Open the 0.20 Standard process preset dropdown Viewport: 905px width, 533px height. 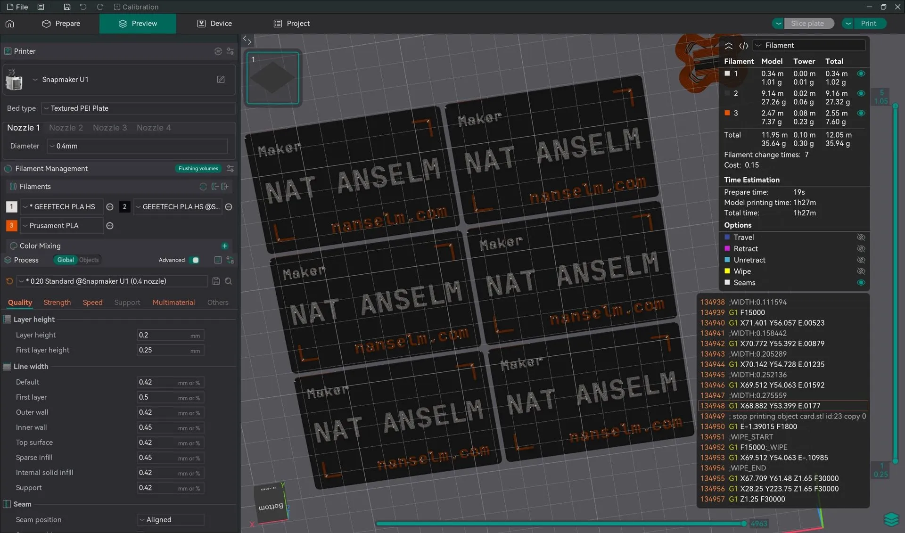coord(112,281)
